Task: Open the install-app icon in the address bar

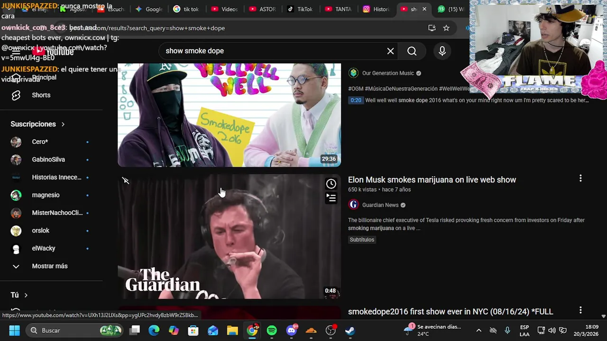Action: [432, 28]
